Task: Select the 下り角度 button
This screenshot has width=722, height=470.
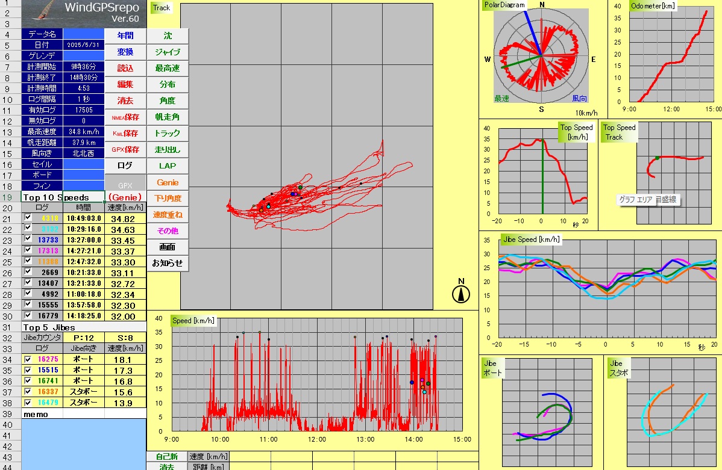Action: tap(168, 199)
